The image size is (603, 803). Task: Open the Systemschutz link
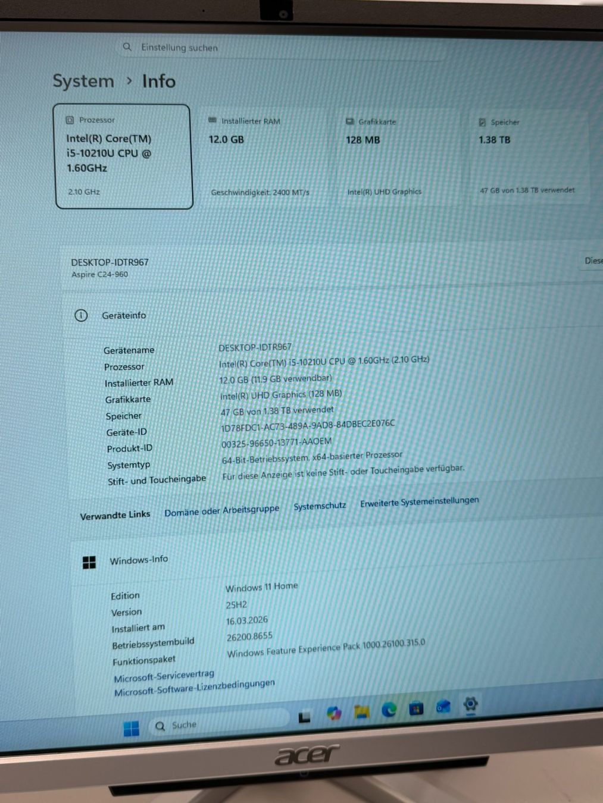320,506
